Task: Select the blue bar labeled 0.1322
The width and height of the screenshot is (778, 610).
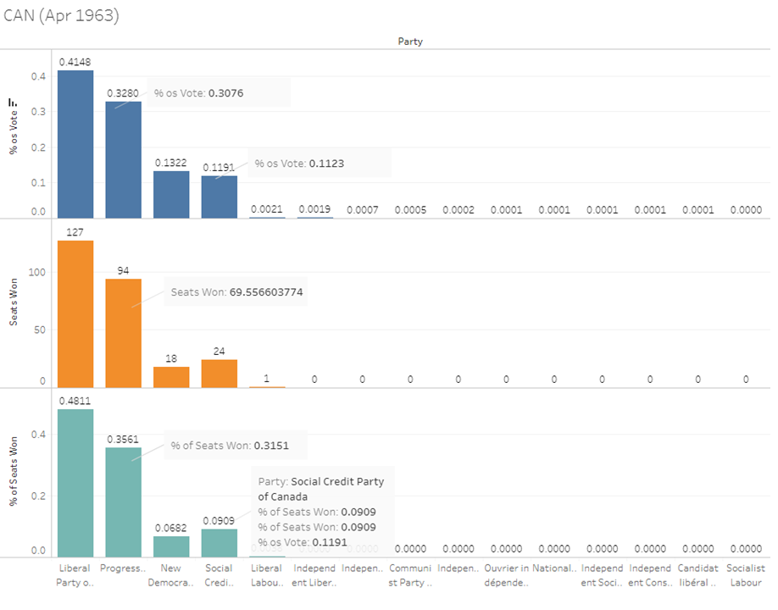Action: coord(171,195)
